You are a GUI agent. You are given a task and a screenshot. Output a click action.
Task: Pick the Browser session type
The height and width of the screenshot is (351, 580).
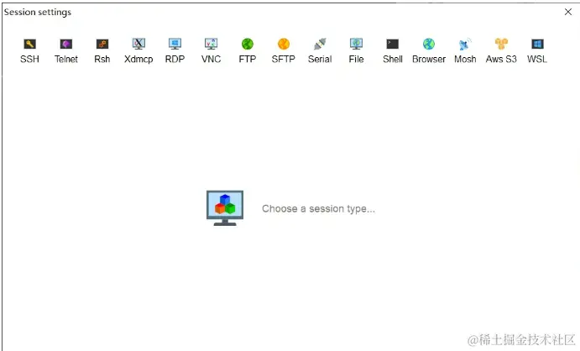click(x=429, y=44)
